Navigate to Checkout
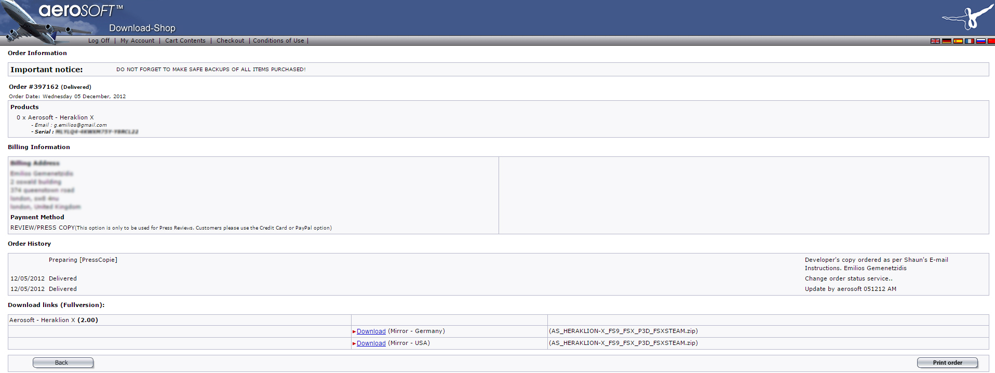The width and height of the screenshot is (995, 373). (230, 41)
